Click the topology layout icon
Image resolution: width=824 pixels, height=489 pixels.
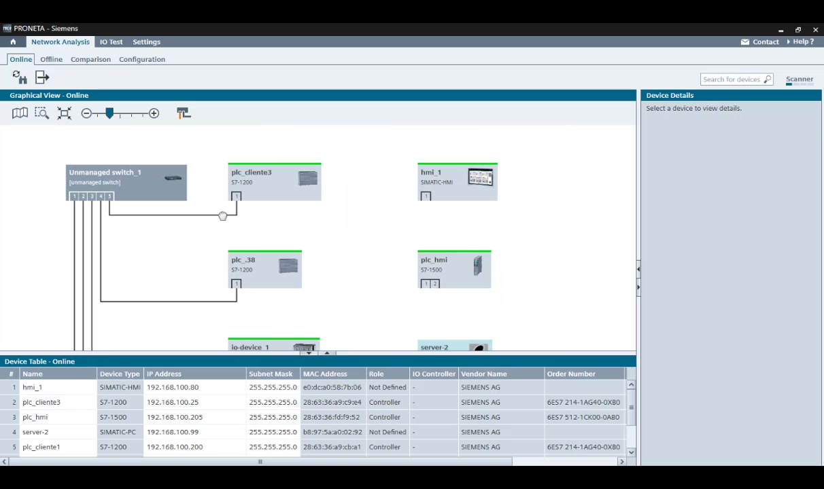click(x=184, y=113)
